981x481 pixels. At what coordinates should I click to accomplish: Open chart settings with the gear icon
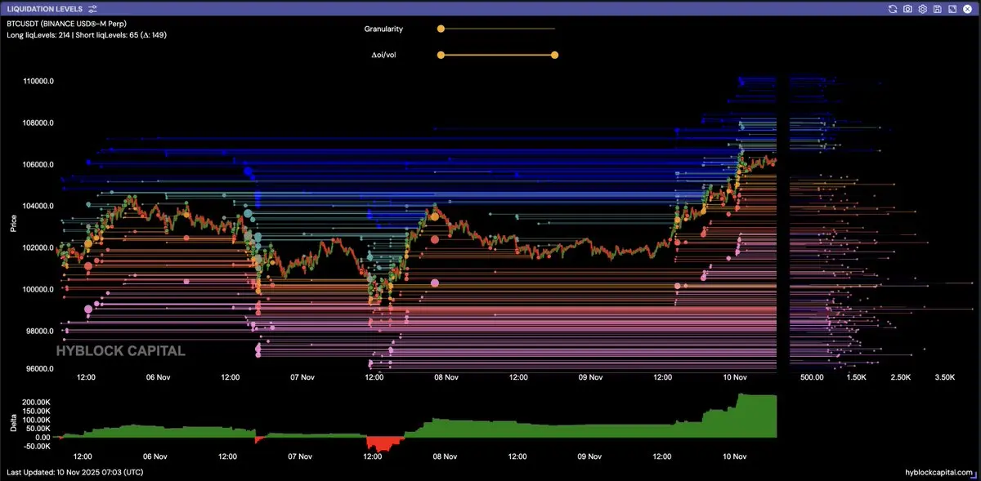(x=922, y=9)
